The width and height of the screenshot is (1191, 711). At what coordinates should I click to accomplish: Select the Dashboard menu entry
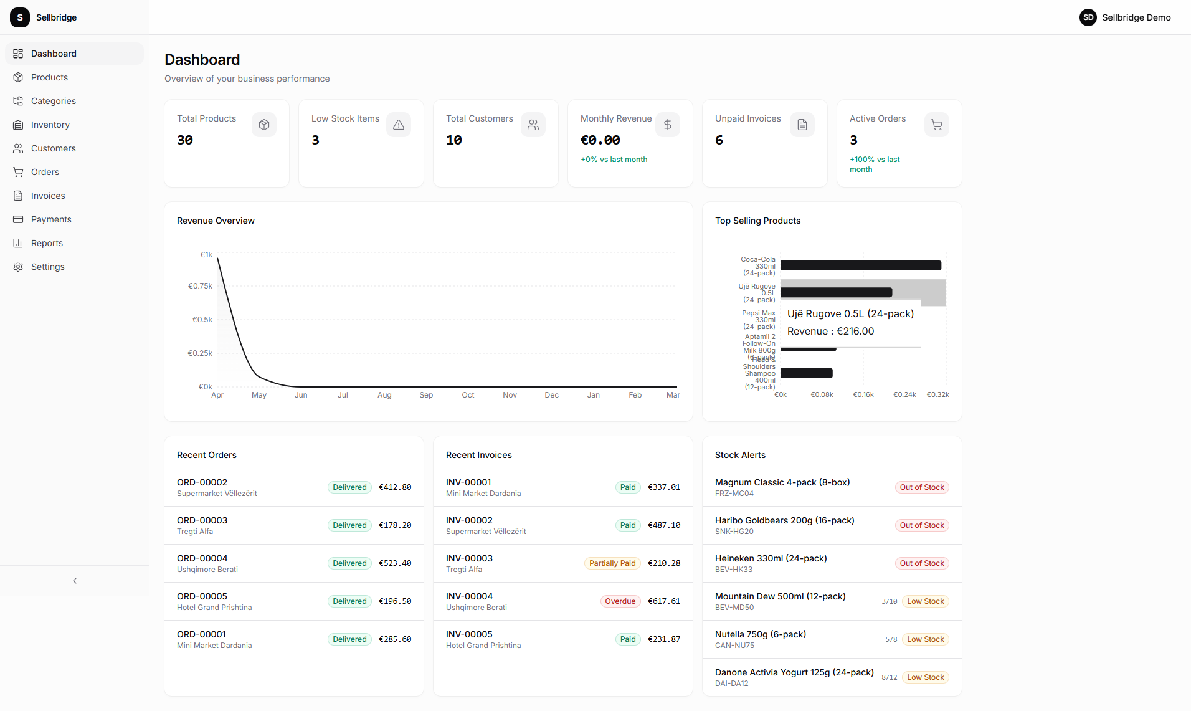point(54,54)
